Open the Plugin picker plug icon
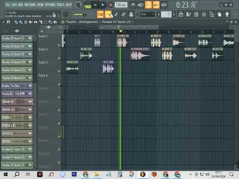 click(227, 14)
